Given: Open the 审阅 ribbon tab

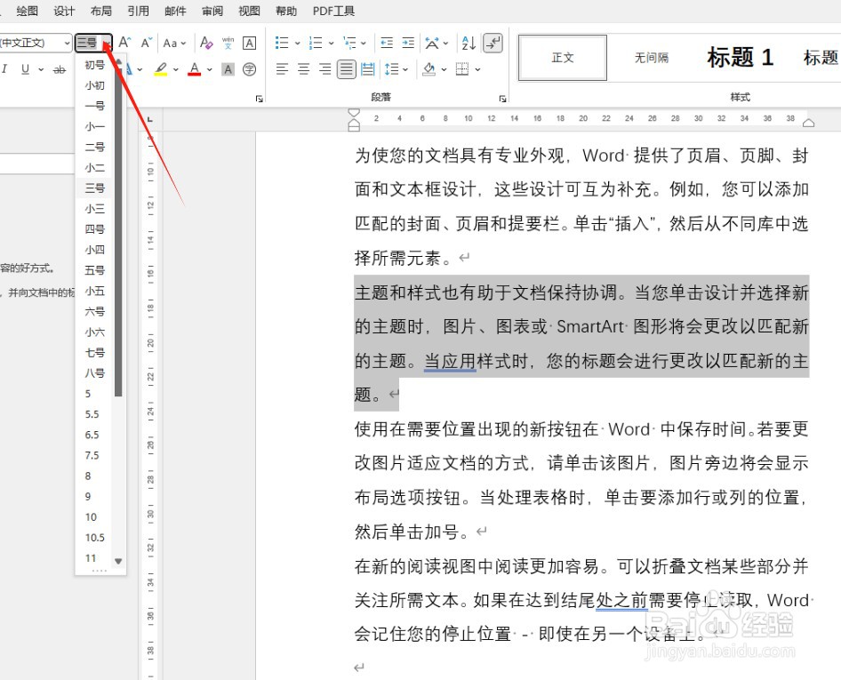Looking at the screenshot, I should pos(212,12).
